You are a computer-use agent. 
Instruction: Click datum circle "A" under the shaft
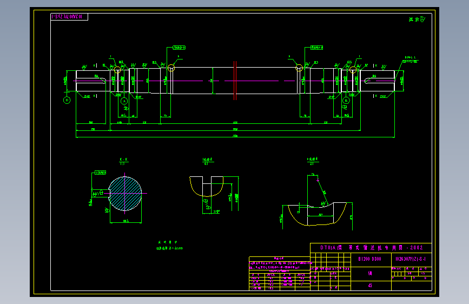click(124, 101)
